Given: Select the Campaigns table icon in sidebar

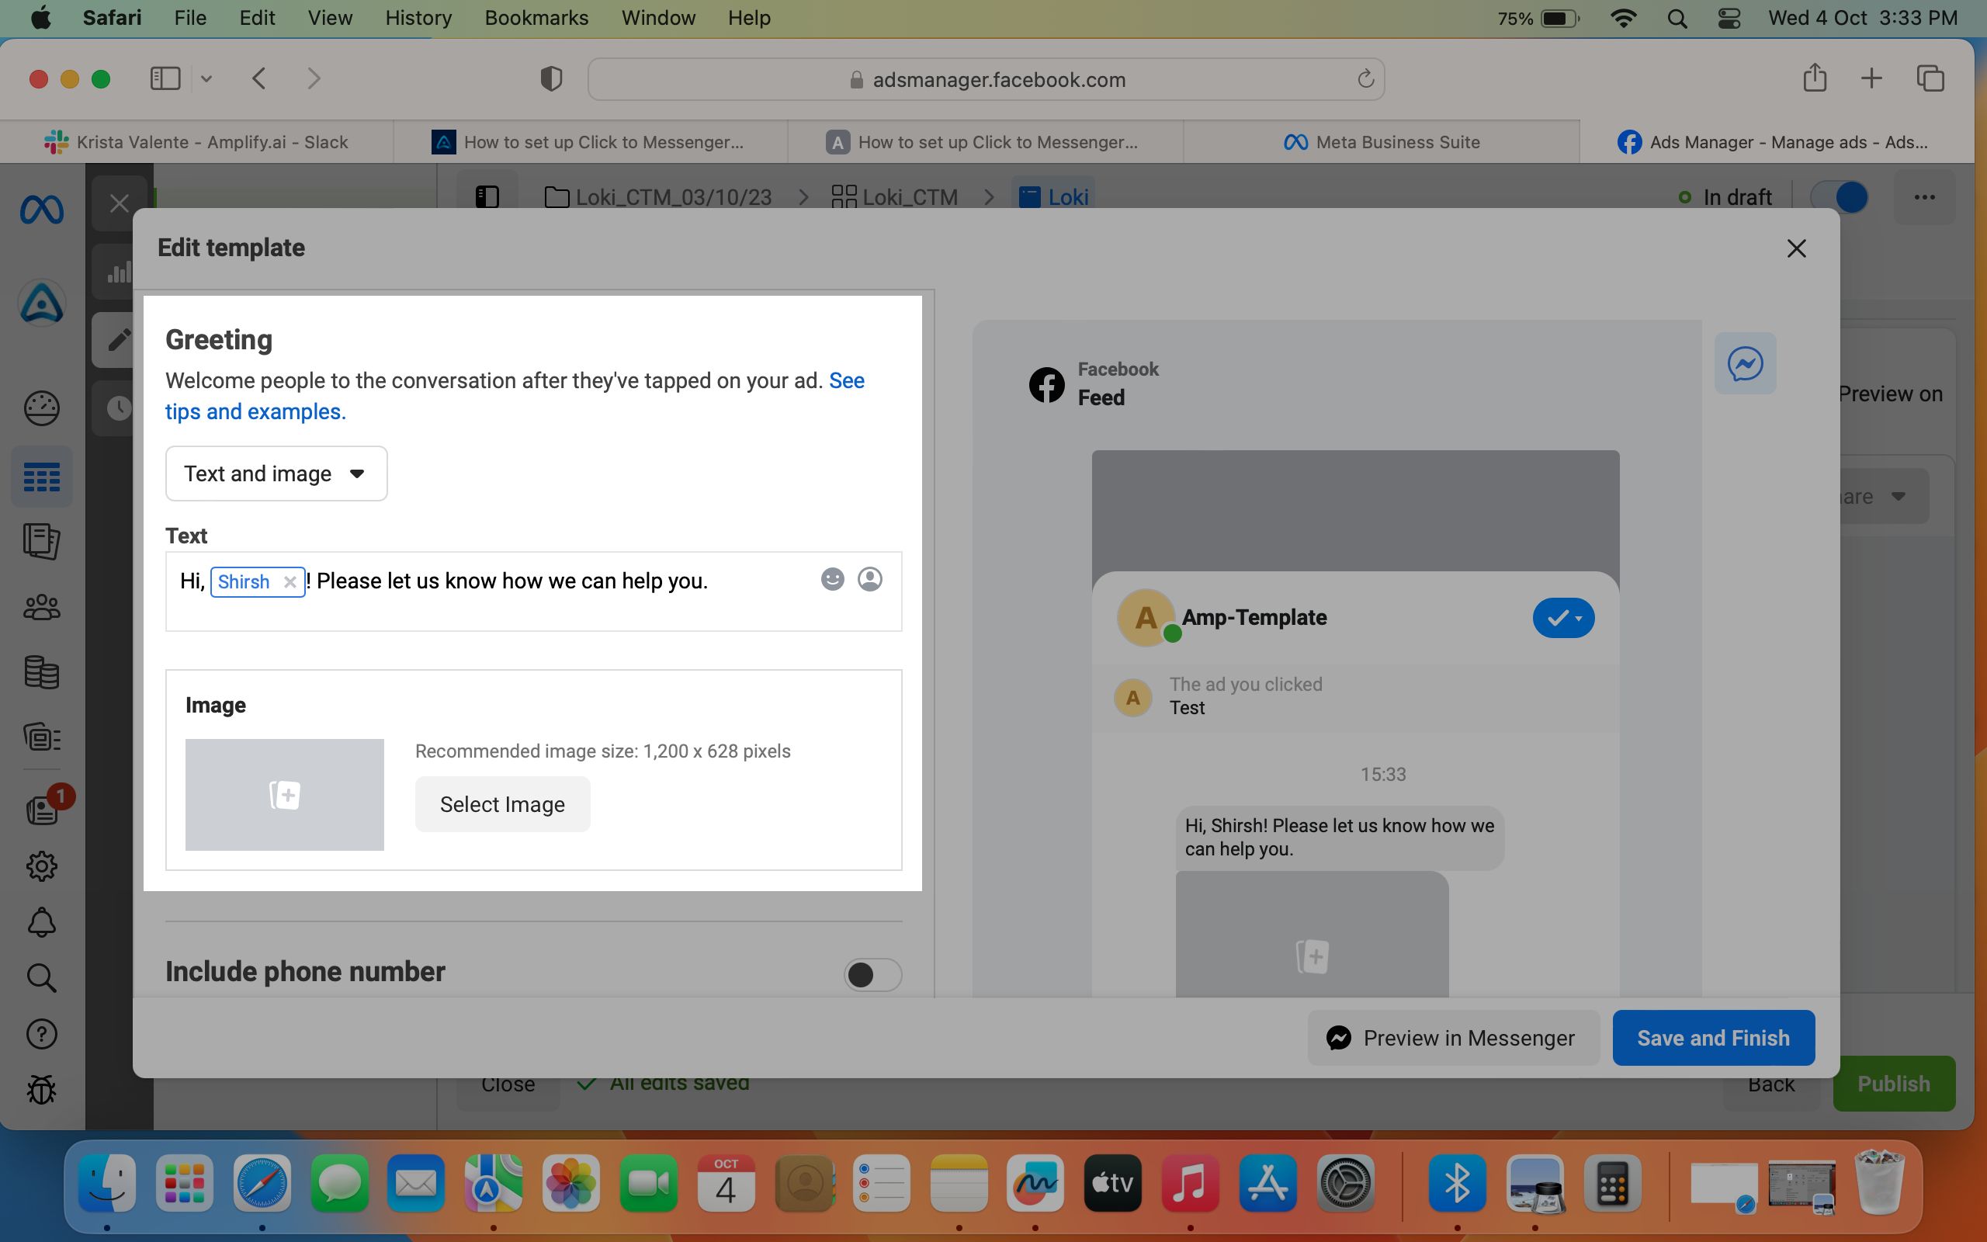Looking at the screenshot, I should pyautogui.click(x=42, y=477).
